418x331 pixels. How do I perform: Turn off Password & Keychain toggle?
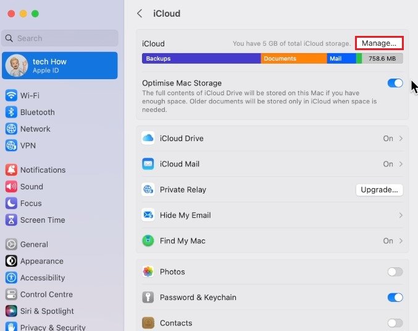tap(395, 298)
